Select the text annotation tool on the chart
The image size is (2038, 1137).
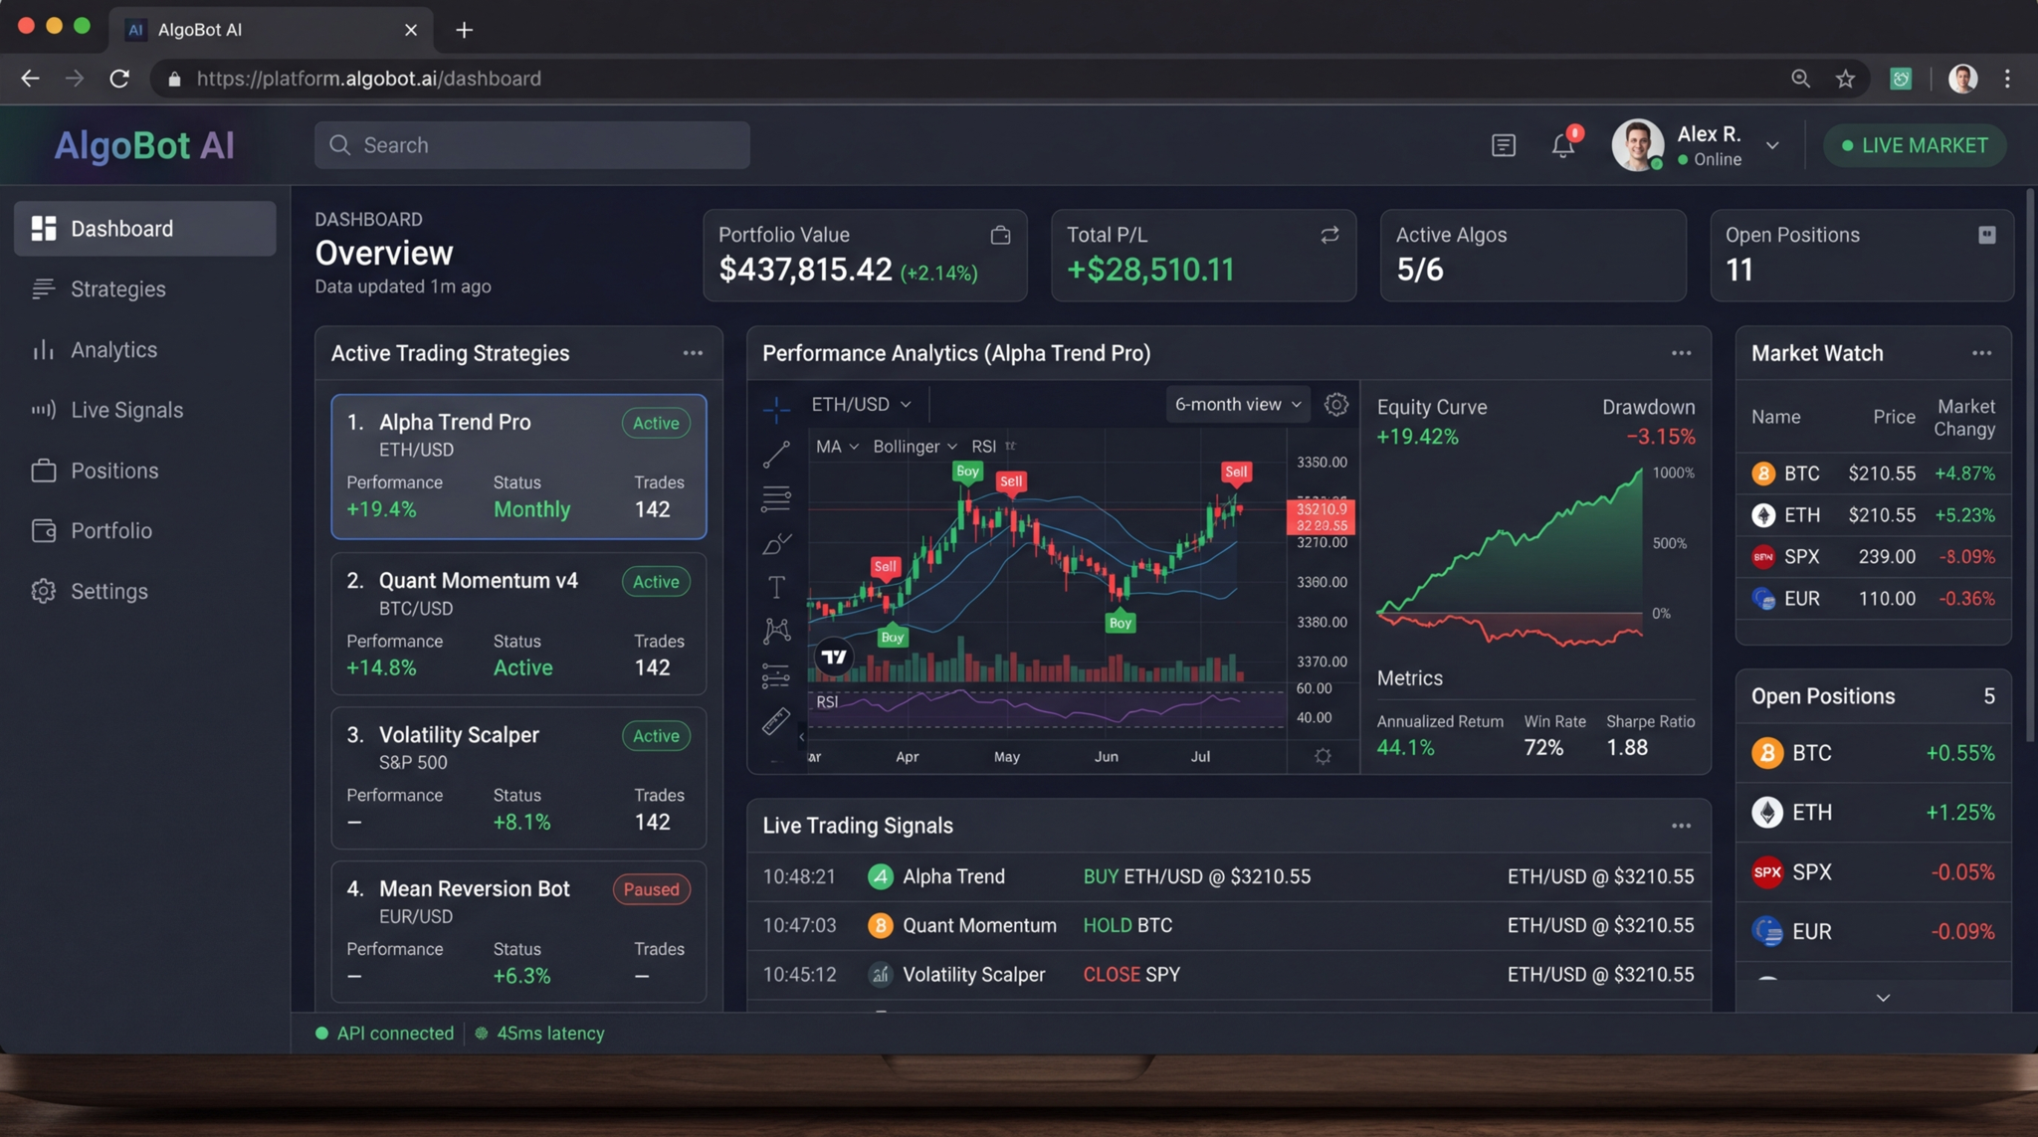pyautogui.click(x=776, y=587)
